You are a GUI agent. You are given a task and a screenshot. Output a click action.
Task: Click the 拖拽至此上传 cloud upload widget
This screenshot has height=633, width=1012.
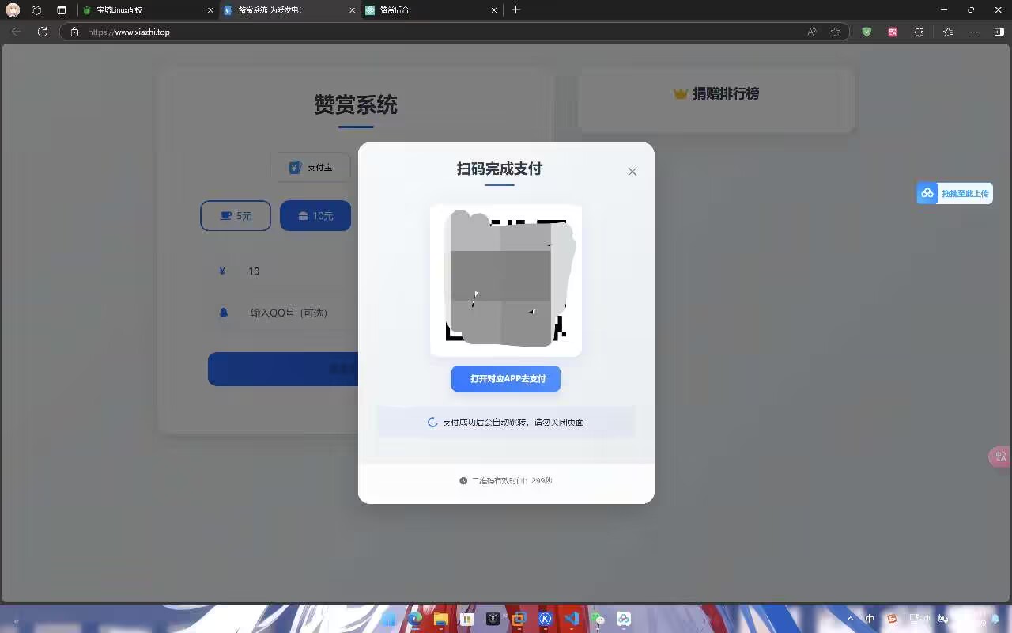click(x=954, y=193)
